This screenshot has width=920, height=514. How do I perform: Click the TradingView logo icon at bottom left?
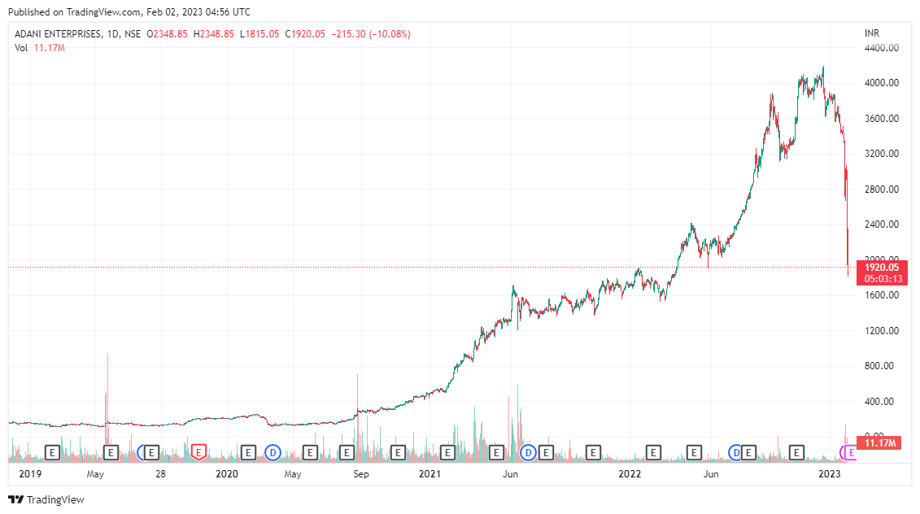tap(15, 499)
